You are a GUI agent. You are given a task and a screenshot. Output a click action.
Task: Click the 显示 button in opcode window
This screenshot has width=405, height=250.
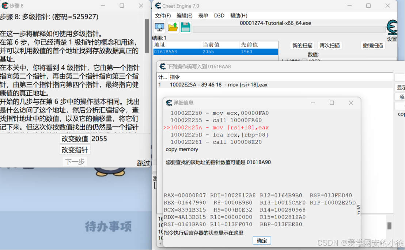400,87
